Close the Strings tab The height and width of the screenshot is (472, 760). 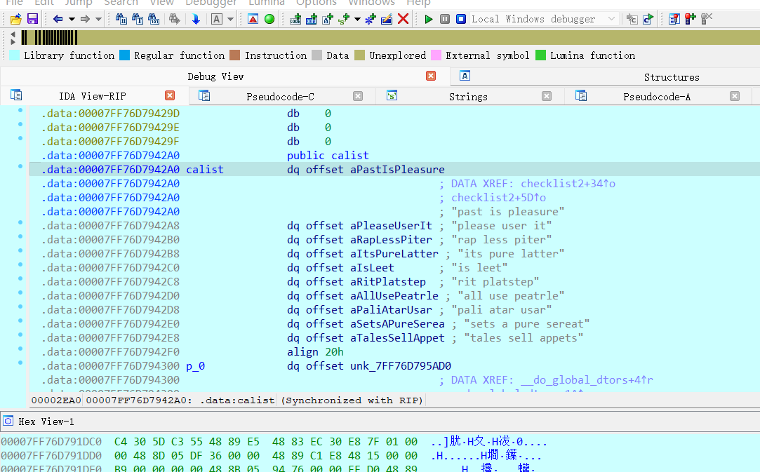(x=546, y=96)
